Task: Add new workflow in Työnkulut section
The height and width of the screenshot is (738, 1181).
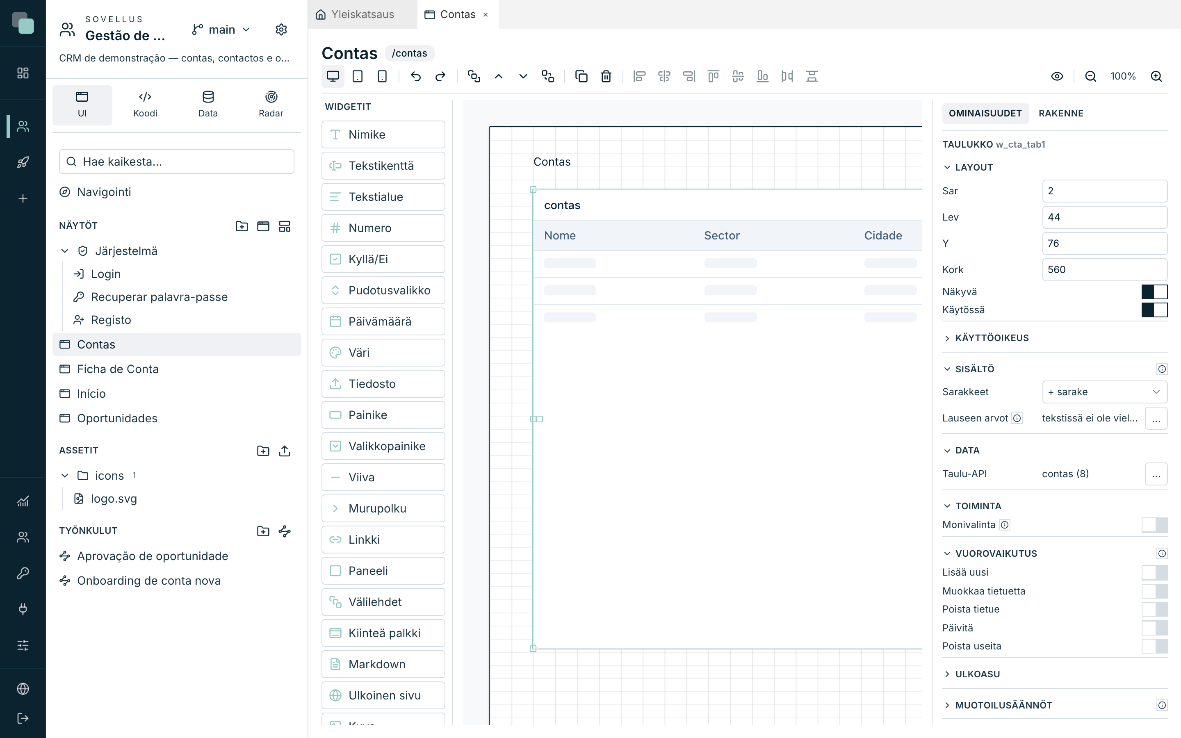Action: (x=285, y=531)
